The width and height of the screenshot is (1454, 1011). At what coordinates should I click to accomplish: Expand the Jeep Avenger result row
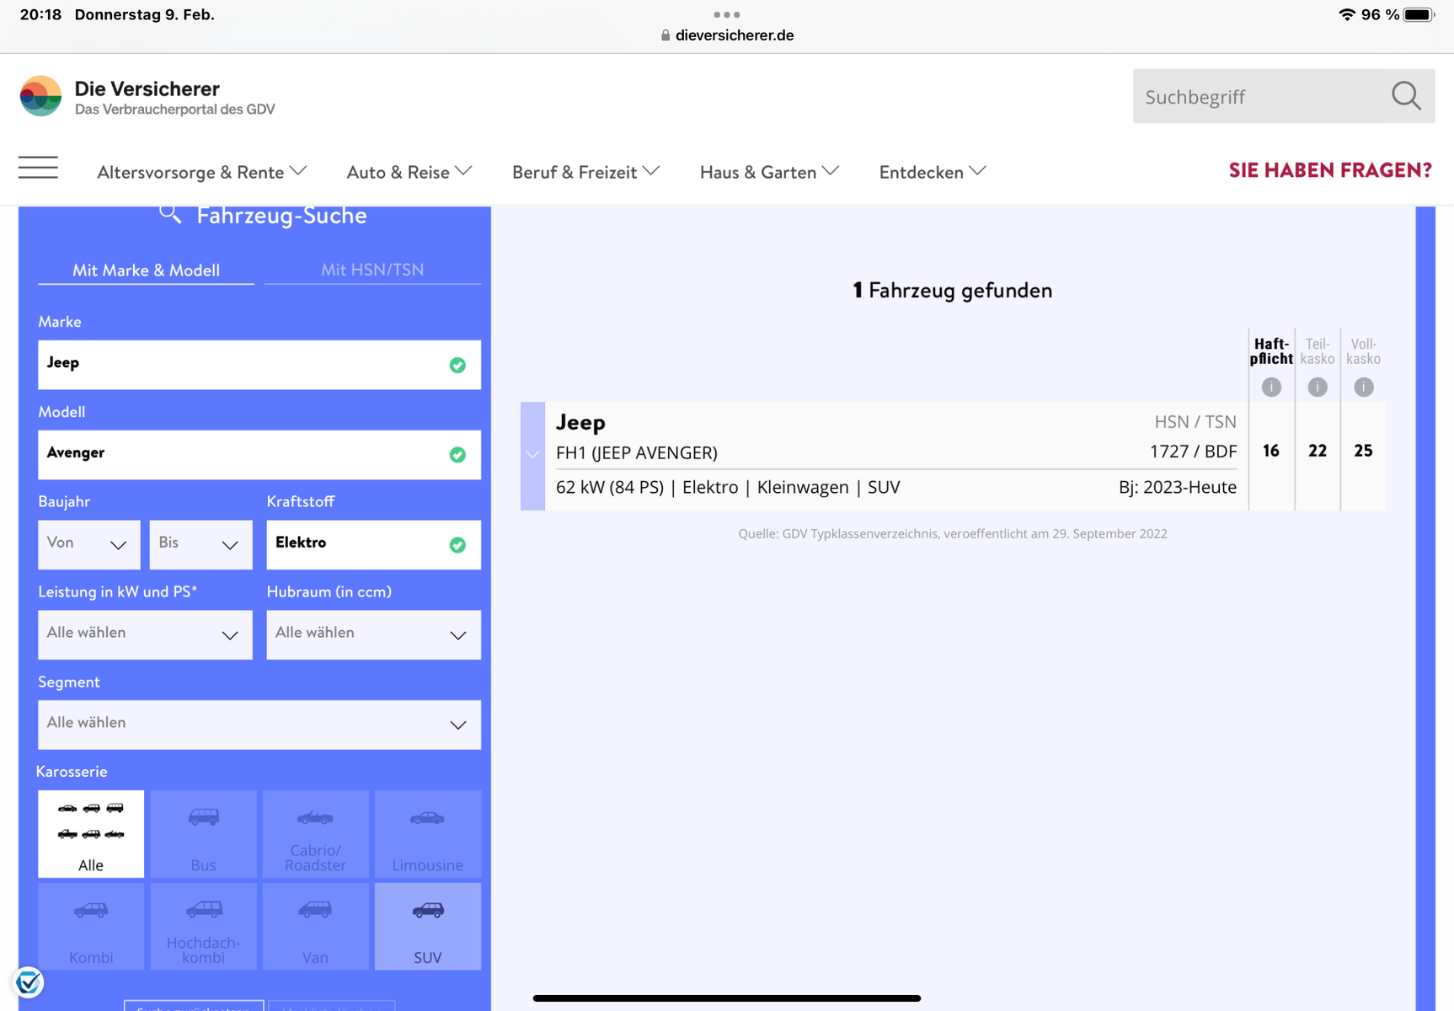click(x=532, y=455)
